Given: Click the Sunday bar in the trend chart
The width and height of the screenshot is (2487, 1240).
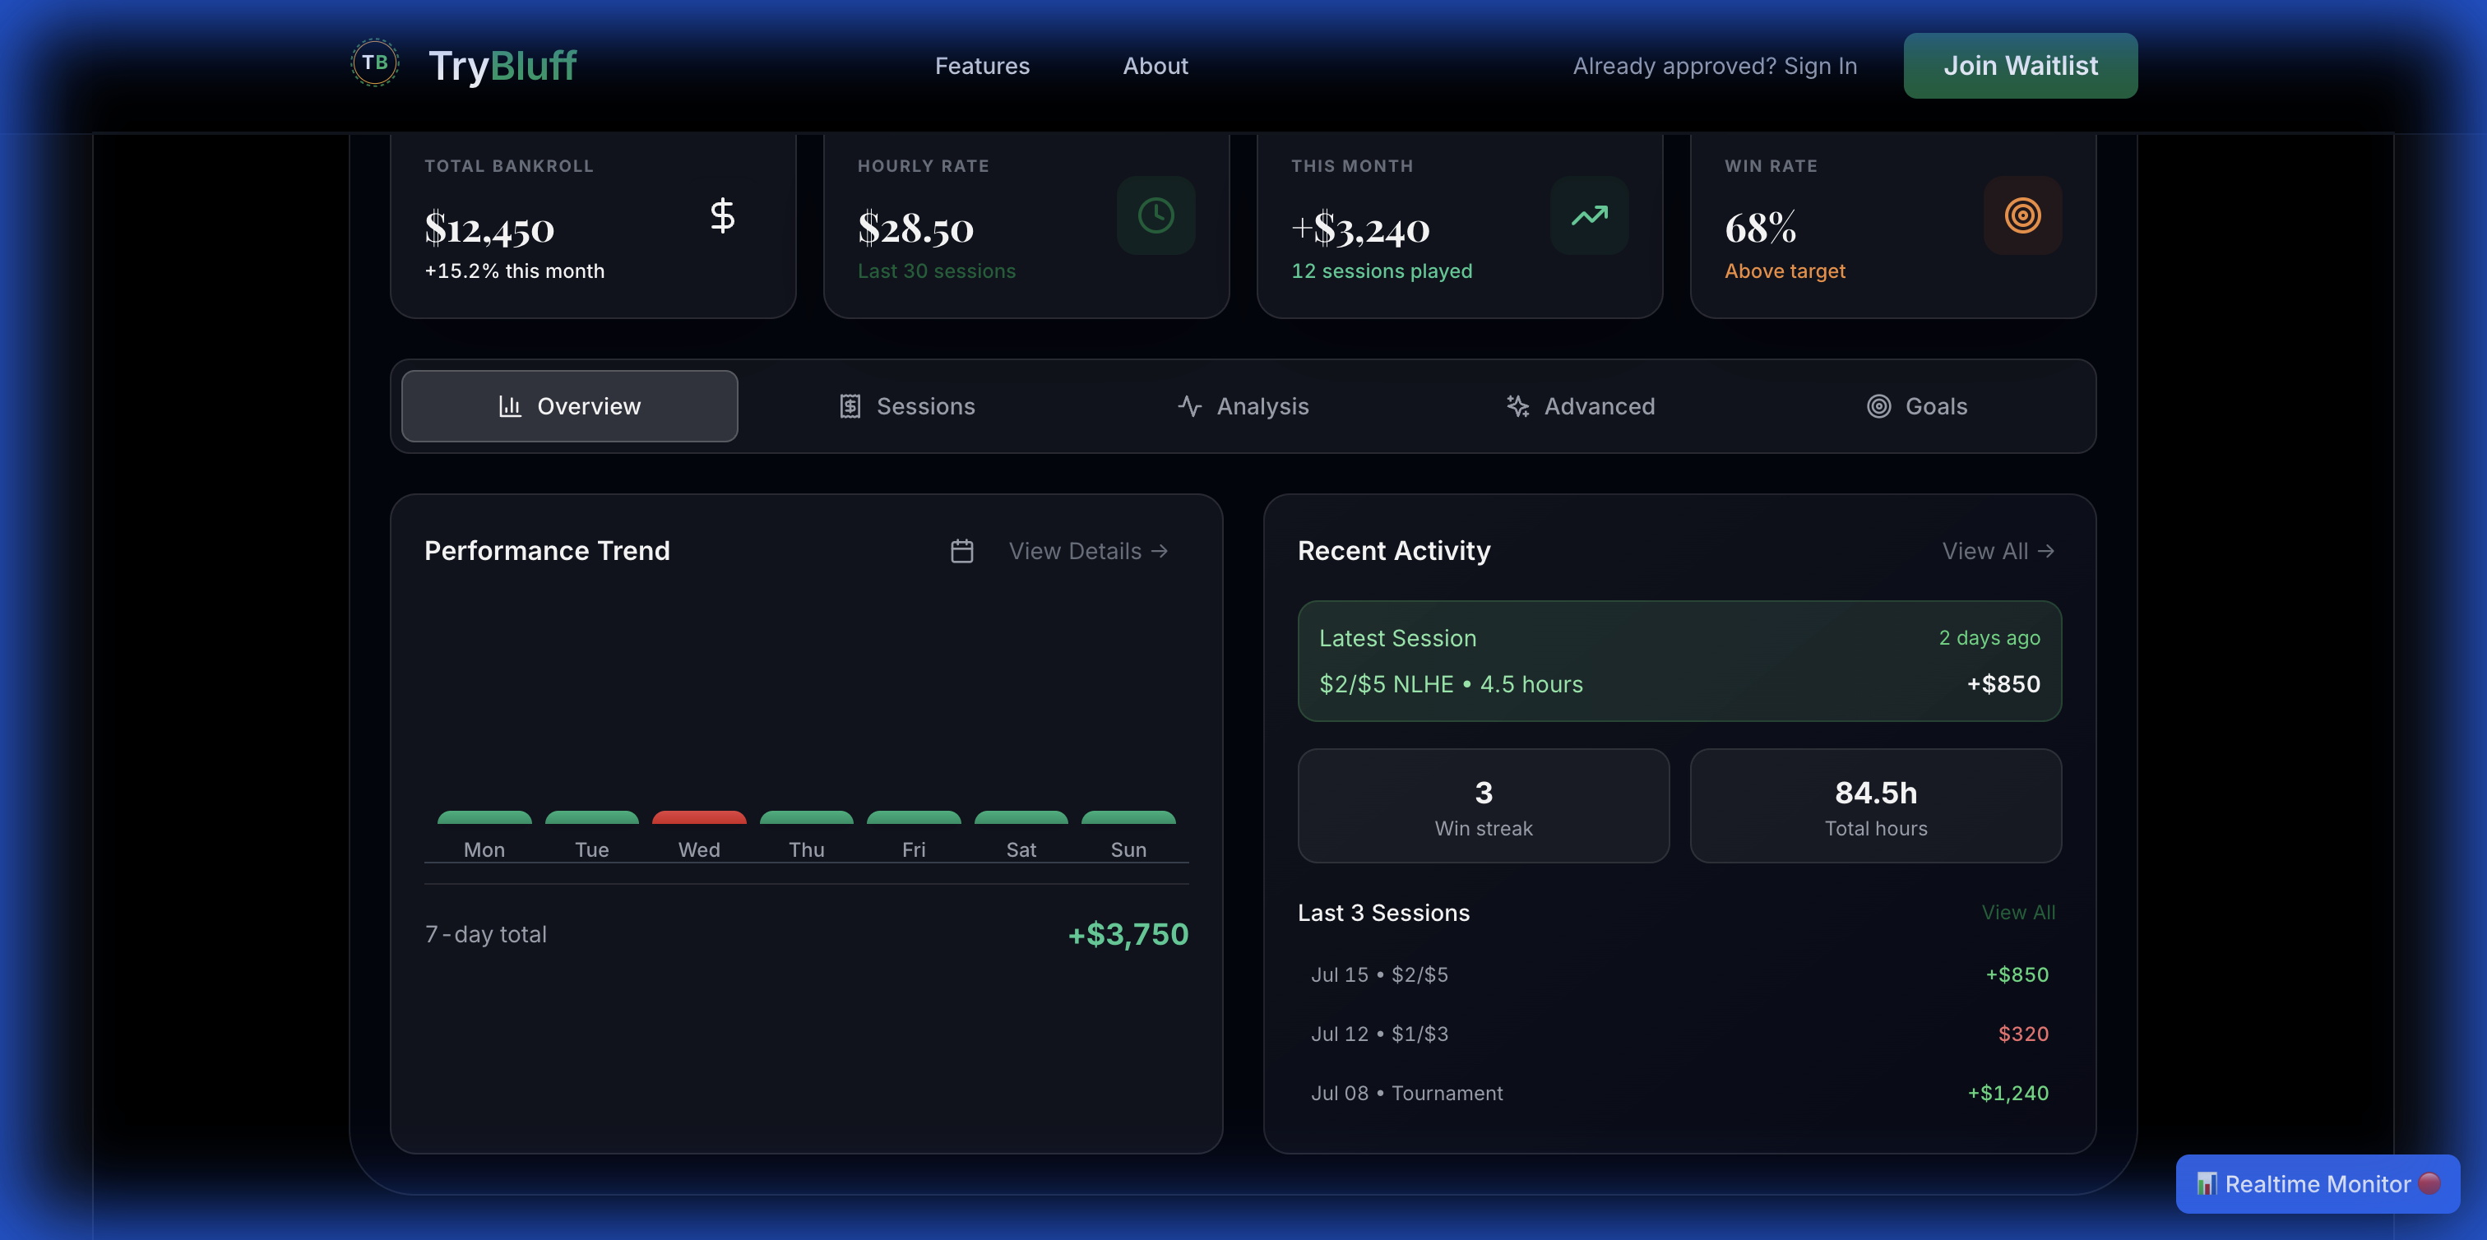Looking at the screenshot, I should pos(1128,818).
